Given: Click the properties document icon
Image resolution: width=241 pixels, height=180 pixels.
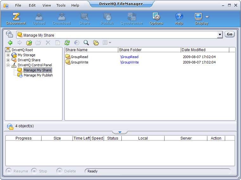Looking at the screenshot, I should coord(58,43).
